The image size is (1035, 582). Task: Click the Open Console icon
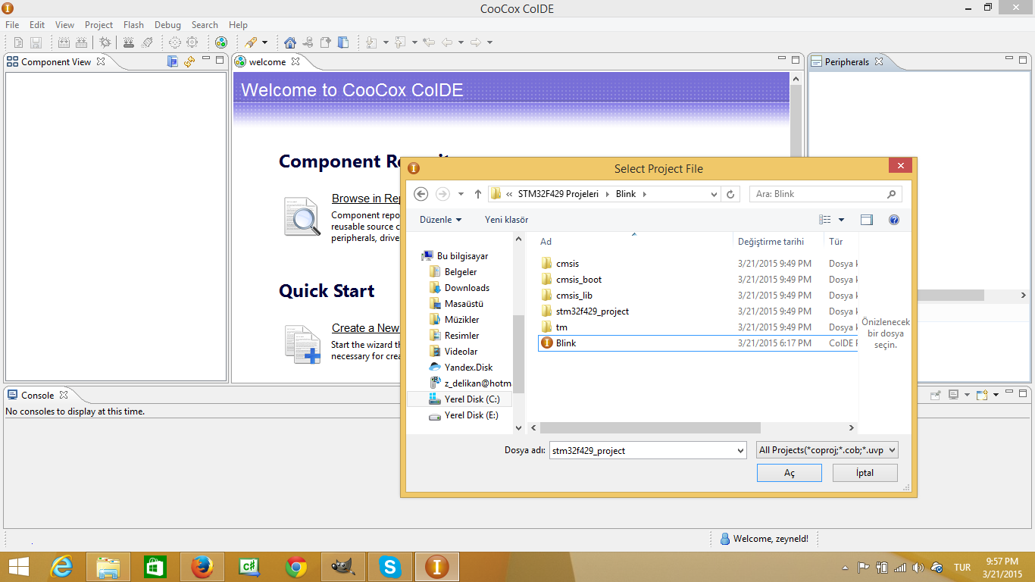[x=982, y=395]
